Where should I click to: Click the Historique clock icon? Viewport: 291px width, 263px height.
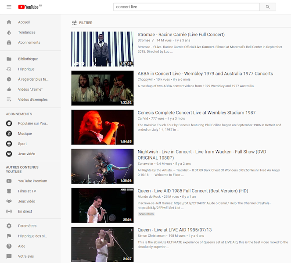pyautogui.click(x=9, y=69)
